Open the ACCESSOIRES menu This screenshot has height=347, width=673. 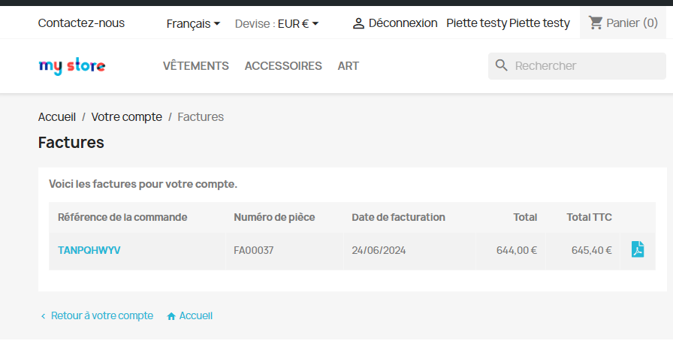pos(283,65)
